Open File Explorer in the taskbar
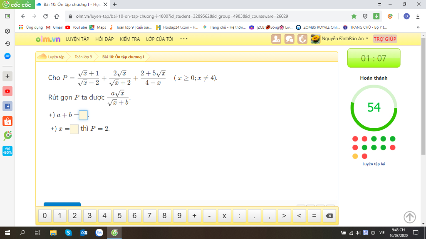The image size is (426, 239). [53, 232]
